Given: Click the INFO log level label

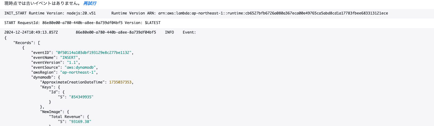Looking at the screenshot, I should pos(169,32).
